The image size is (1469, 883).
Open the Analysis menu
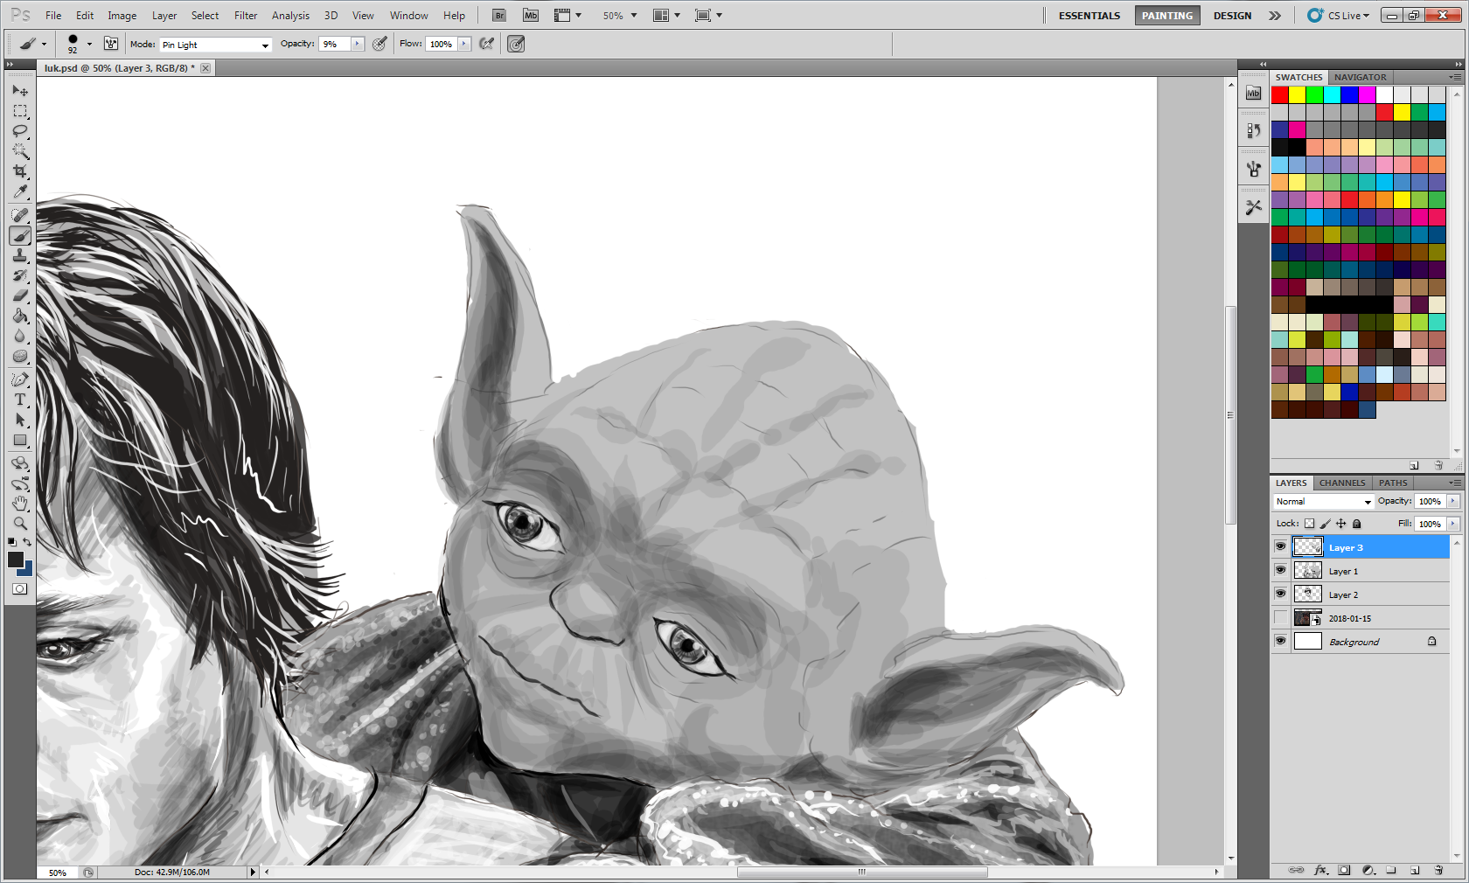(x=290, y=16)
